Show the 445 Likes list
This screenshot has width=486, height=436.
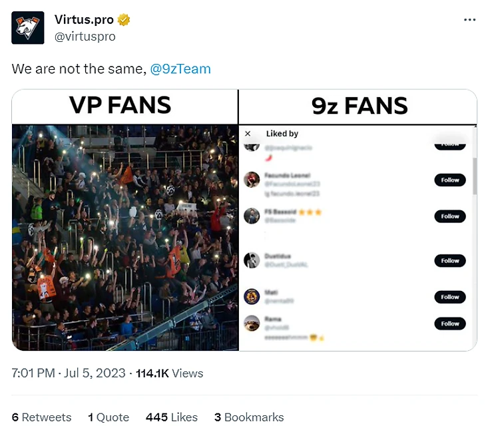[x=172, y=417]
